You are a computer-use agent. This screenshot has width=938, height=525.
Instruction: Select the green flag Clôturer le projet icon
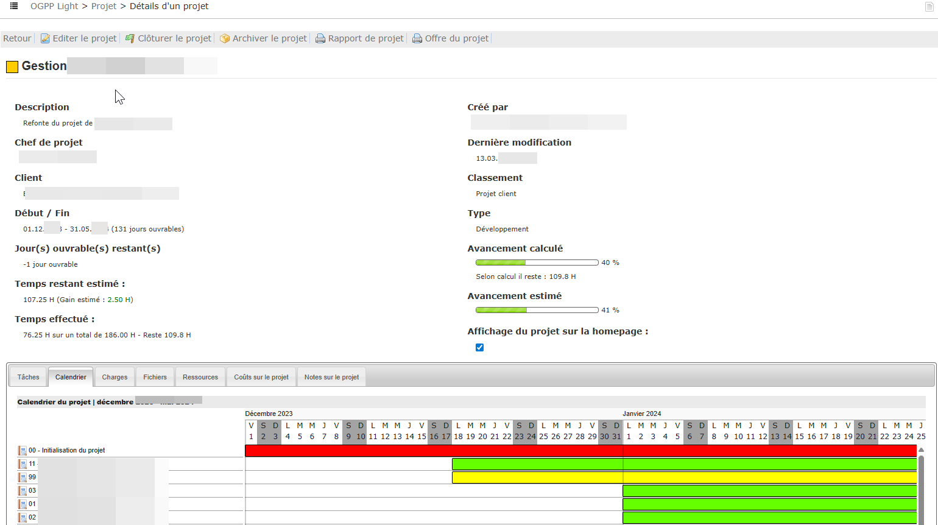tap(129, 38)
